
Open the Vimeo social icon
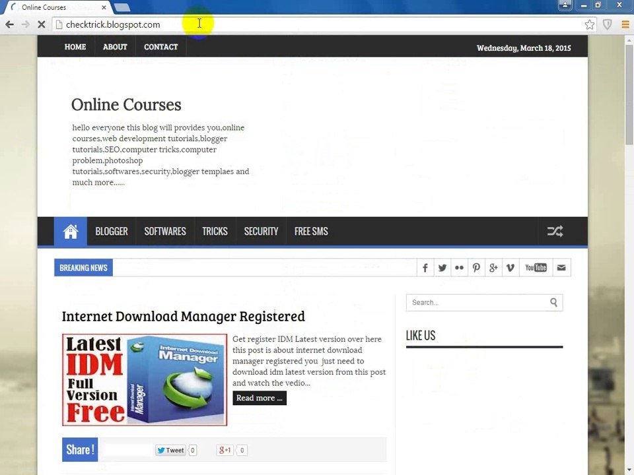pos(511,268)
